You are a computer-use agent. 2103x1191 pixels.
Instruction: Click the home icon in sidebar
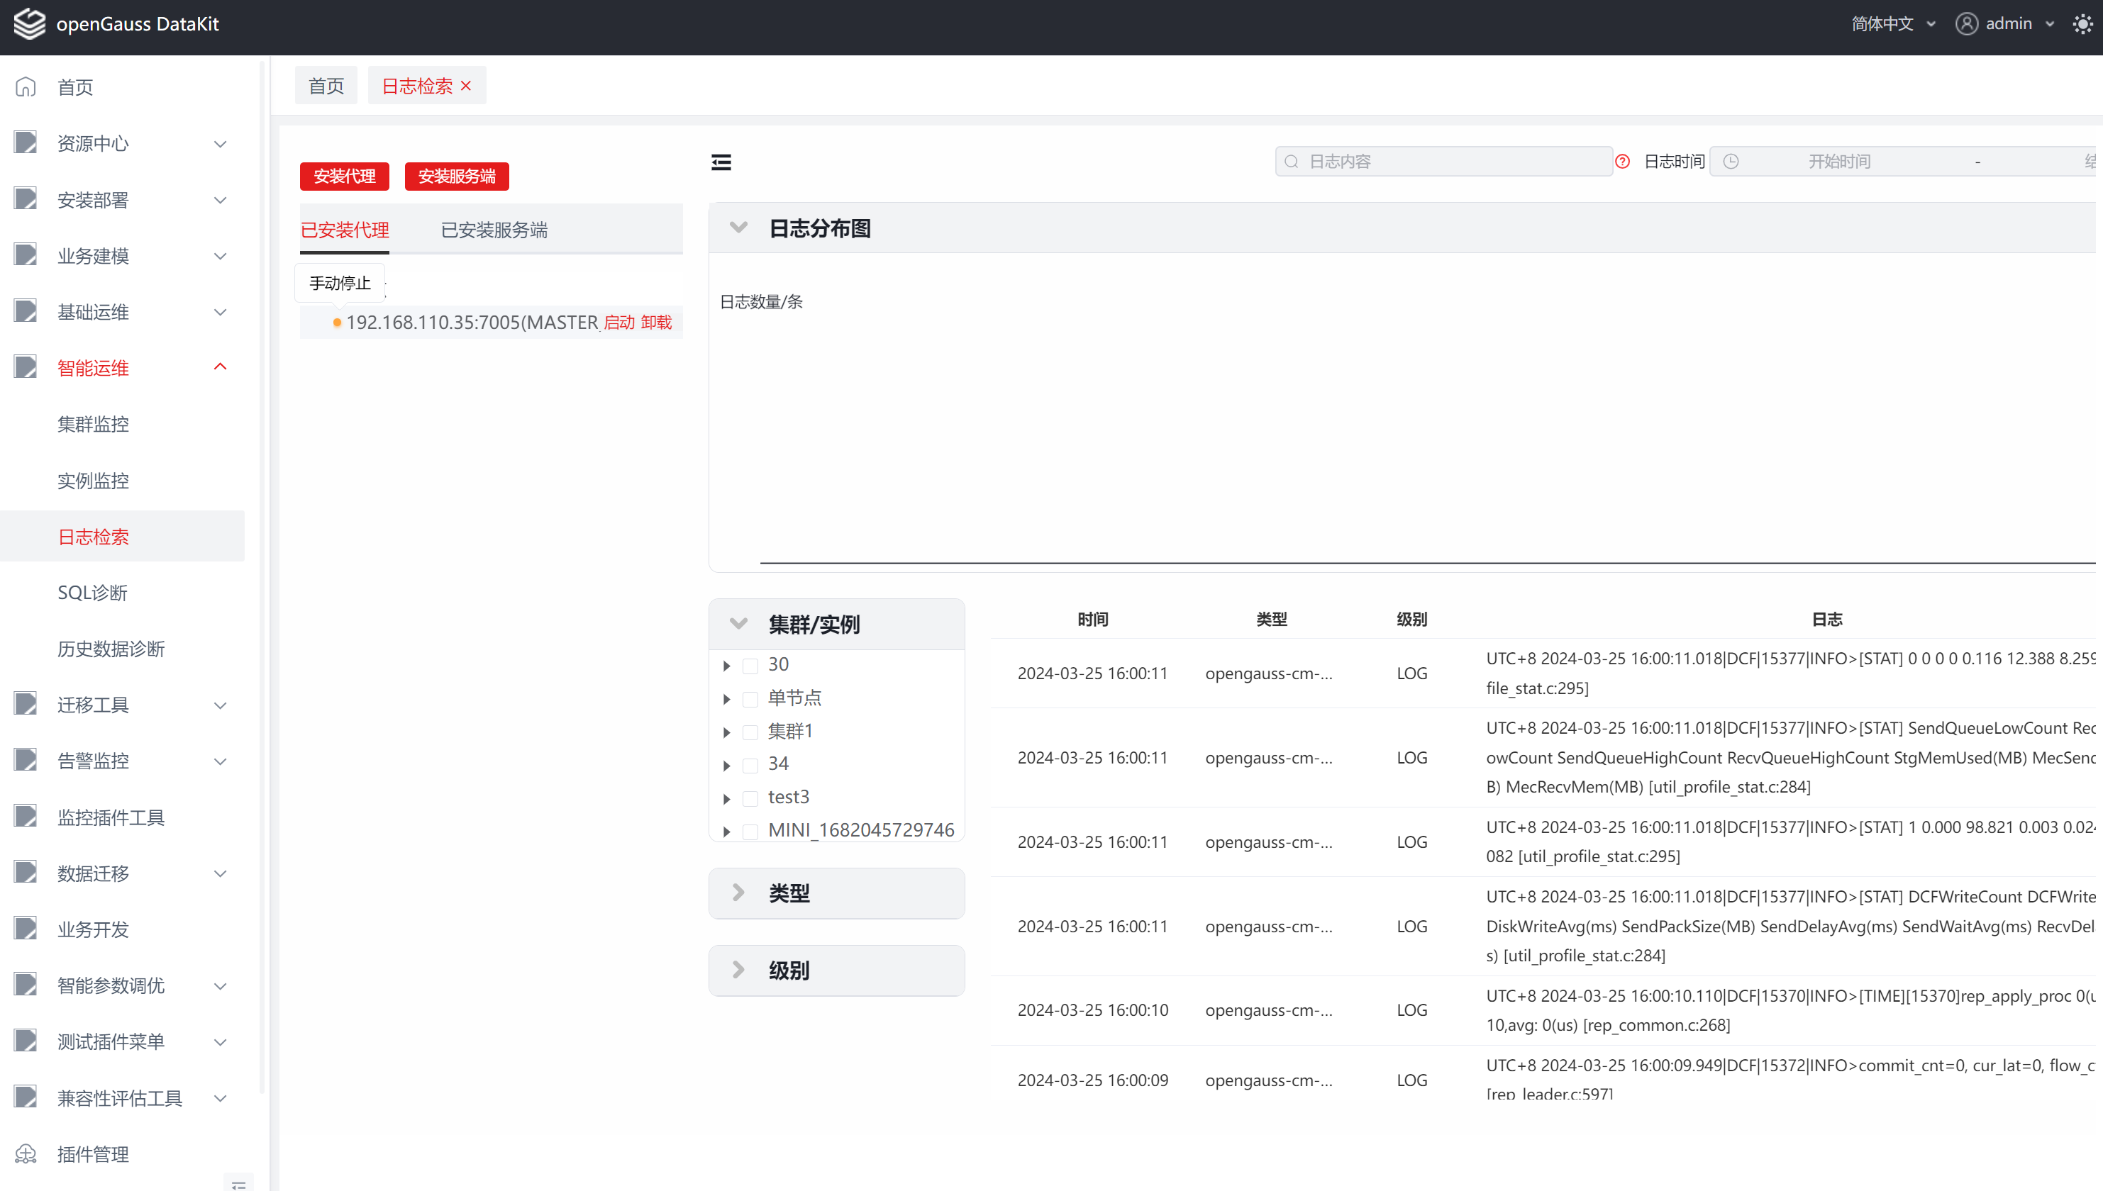(26, 86)
